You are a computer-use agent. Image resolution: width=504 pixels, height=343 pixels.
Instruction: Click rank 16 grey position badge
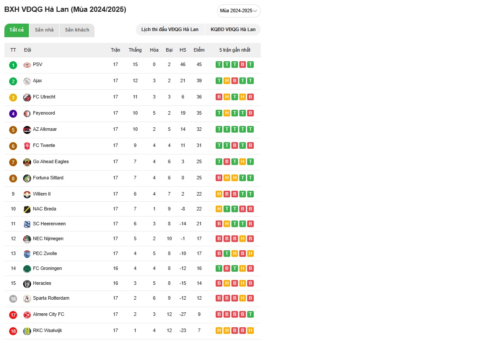[x=13, y=299]
